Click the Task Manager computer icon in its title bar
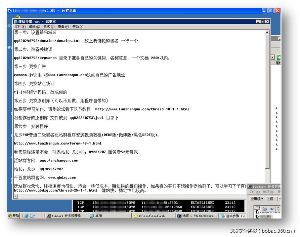The height and width of the screenshot is (237, 300). pyautogui.click(x=250, y=186)
